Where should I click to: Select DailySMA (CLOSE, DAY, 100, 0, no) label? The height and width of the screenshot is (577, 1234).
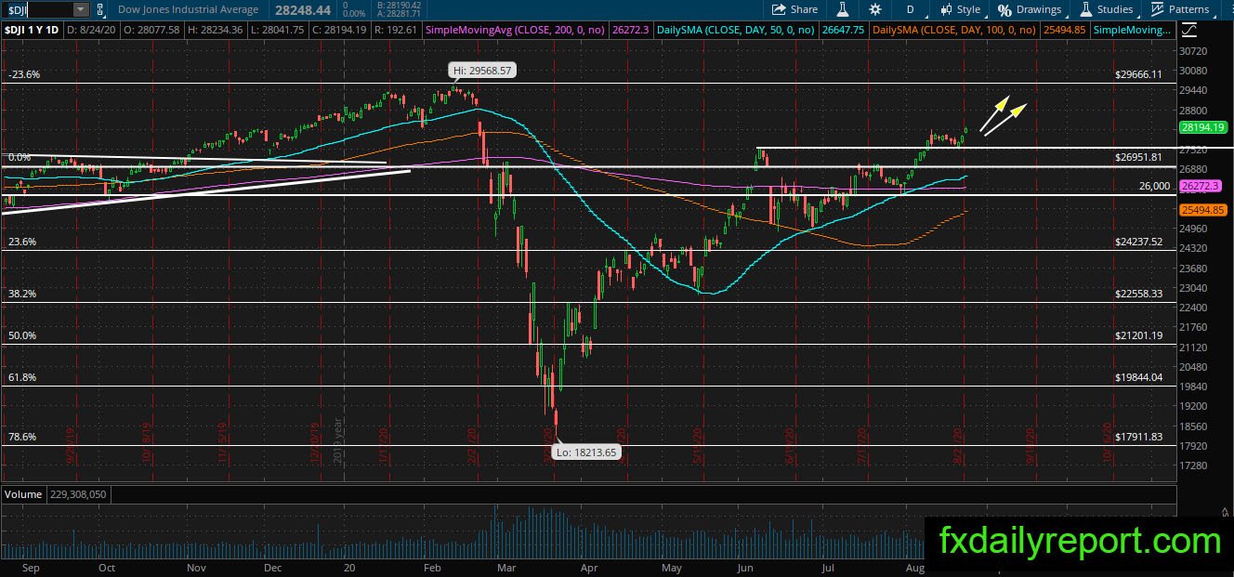pyautogui.click(x=954, y=31)
